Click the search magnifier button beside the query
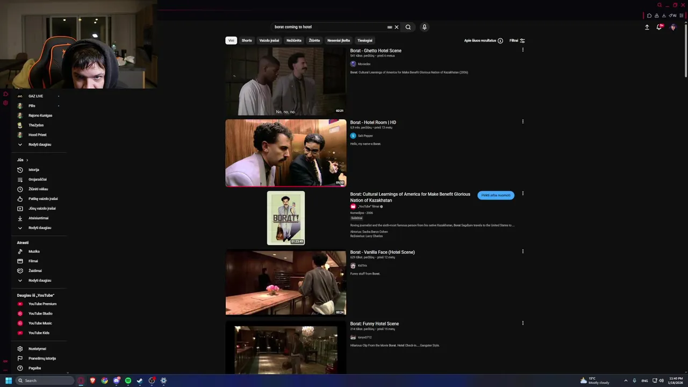The image size is (688, 387). [x=408, y=27]
